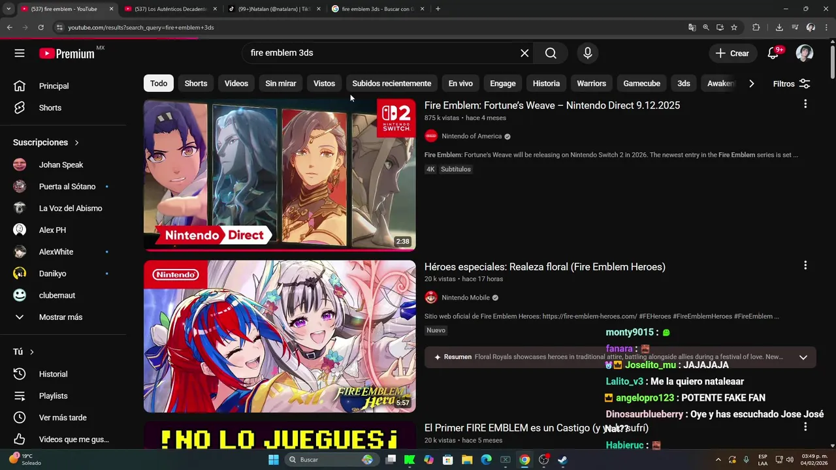The width and height of the screenshot is (836, 470).
Task: Click the YouTube Premium logo
Action: pos(67,54)
